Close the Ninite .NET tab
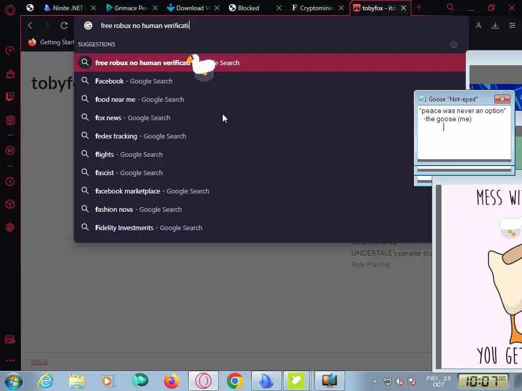522x391 pixels. tap(93, 8)
